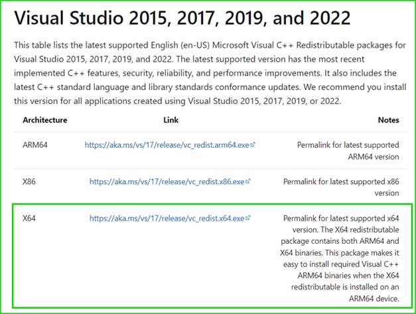
Task: Select the Architecture column header
Action: 45,120
